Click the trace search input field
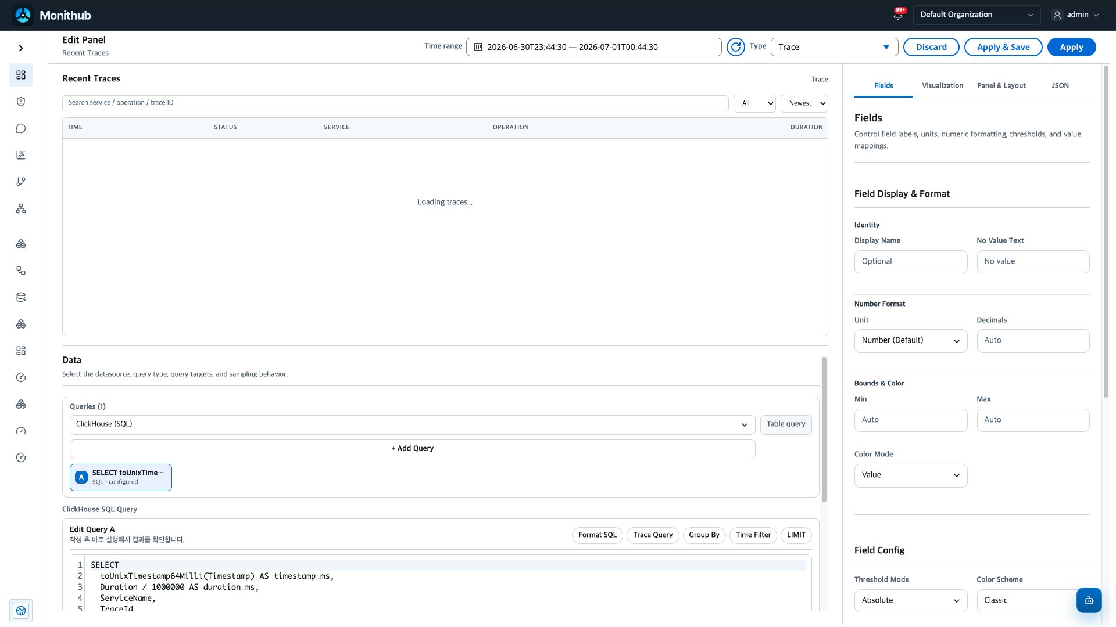1116x627 pixels. coord(395,103)
